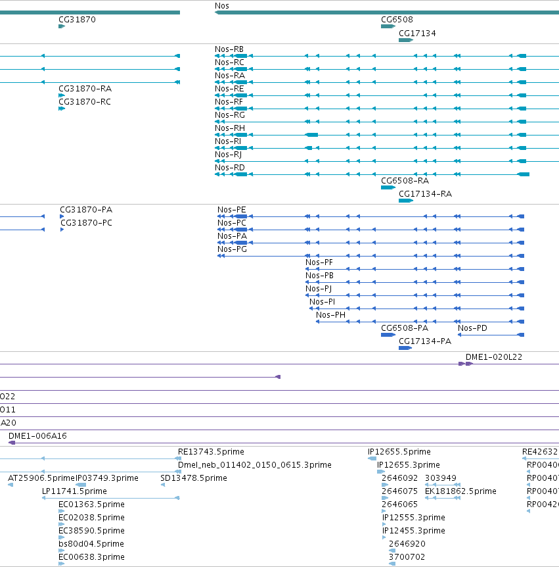Select the Nos-PD polypeptide

tap(472, 328)
